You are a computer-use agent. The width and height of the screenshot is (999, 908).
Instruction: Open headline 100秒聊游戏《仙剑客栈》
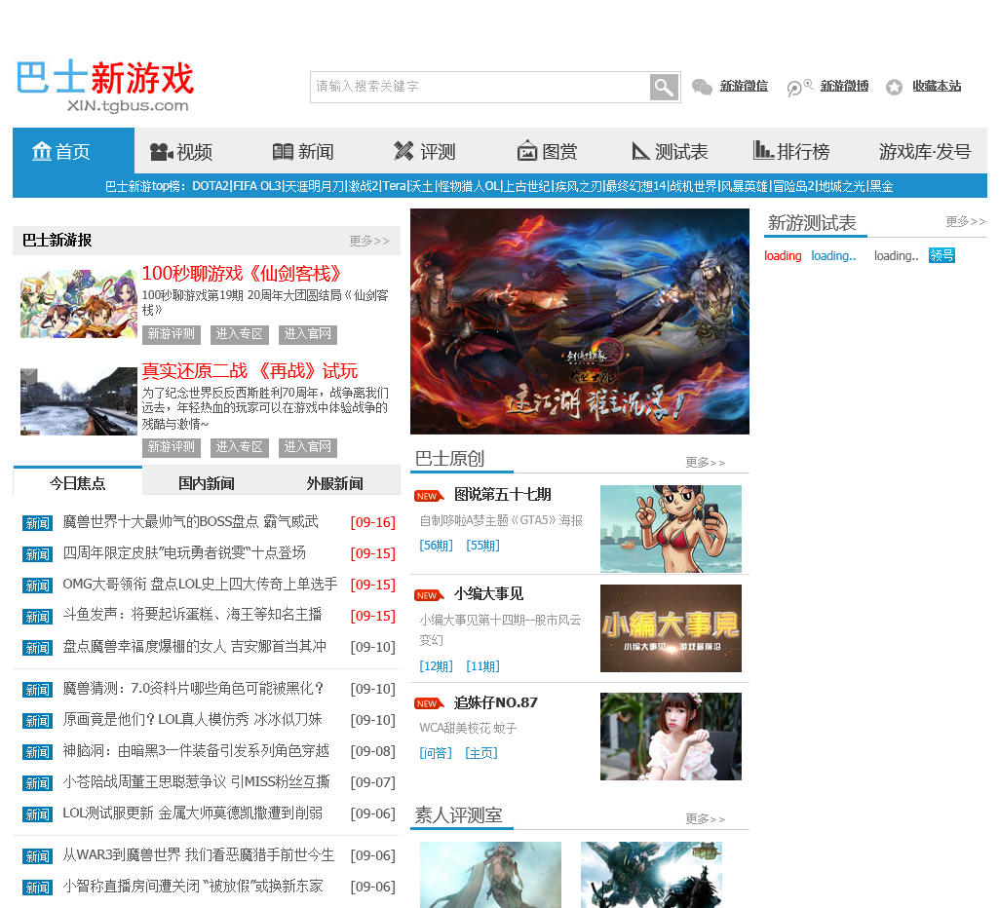point(242,273)
